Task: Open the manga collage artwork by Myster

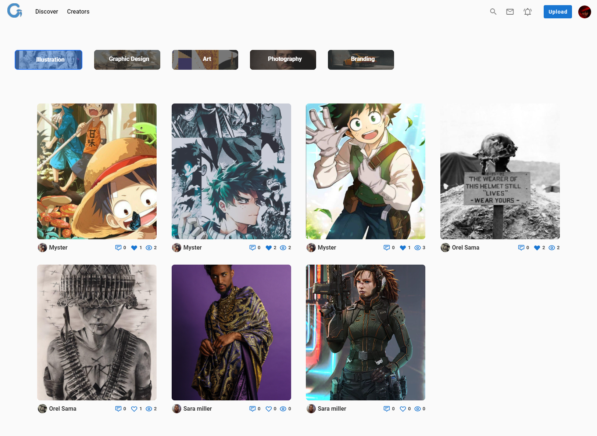Action: (x=231, y=171)
